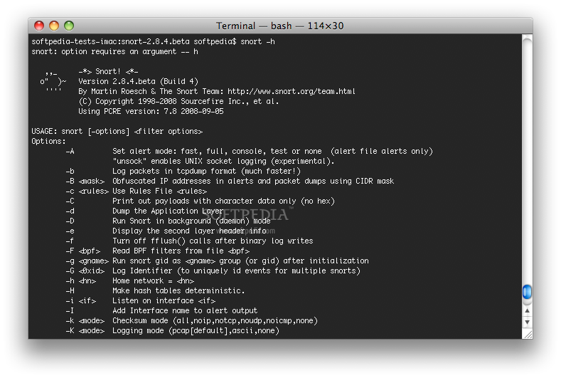Click the -A alert mode option line
The width and height of the screenshot is (561, 378).
coord(250,151)
